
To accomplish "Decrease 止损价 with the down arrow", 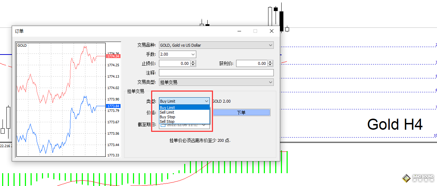I will tap(193, 65).
